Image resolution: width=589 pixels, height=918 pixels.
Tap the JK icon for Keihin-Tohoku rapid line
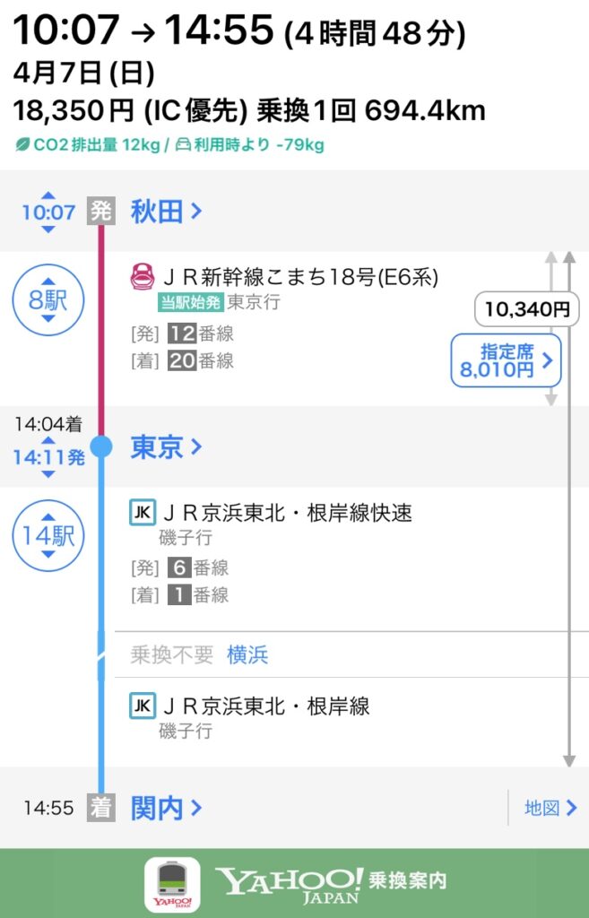click(142, 513)
